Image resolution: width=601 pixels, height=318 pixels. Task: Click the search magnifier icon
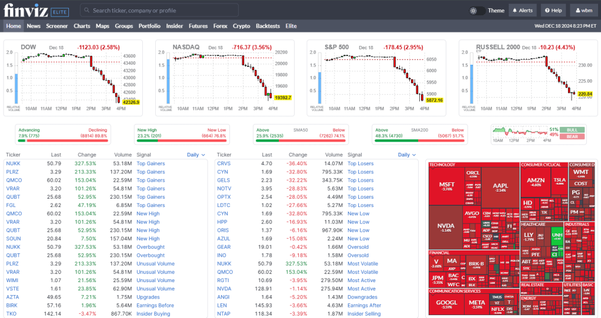(86, 11)
